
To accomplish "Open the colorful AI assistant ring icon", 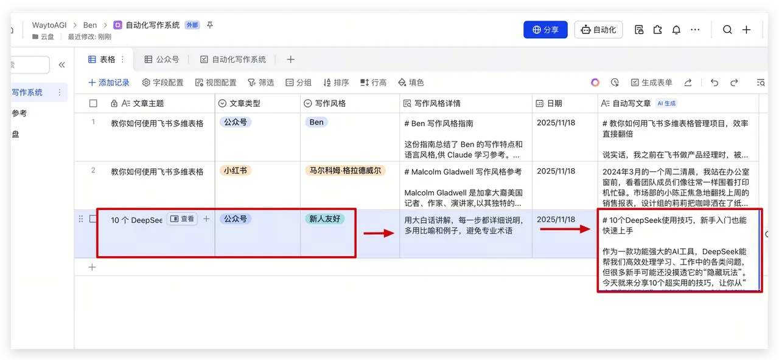I will point(595,83).
